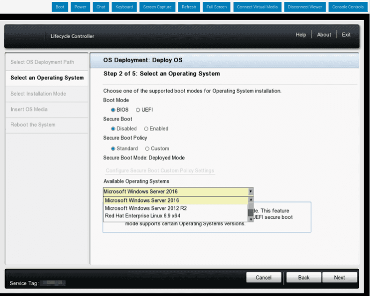Go to Select an Operating System step

tap(47, 78)
